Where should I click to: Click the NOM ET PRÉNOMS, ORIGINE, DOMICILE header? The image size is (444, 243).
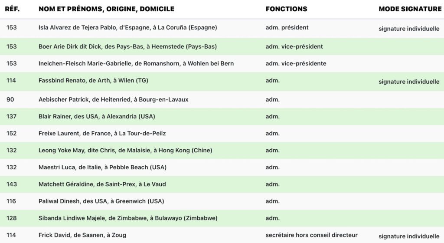pyautogui.click(x=106, y=9)
